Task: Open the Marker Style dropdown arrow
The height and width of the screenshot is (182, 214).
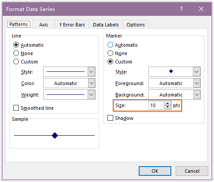Action: click(x=196, y=72)
